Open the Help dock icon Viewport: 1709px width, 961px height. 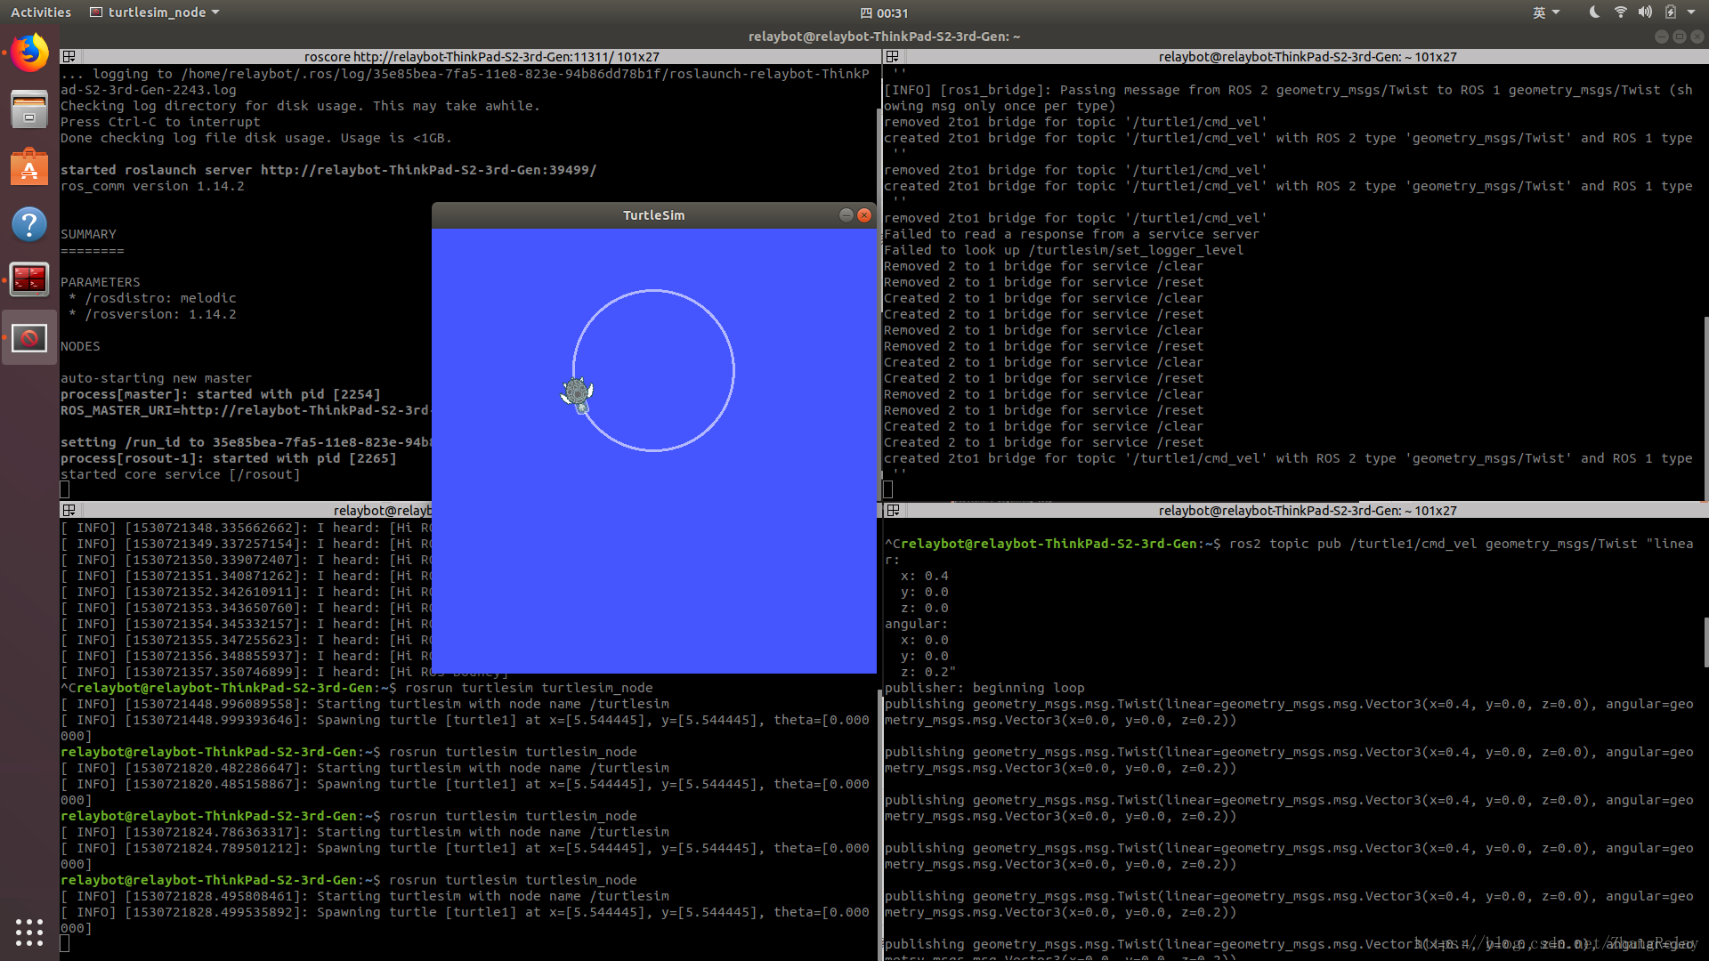pyautogui.click(x=29, y=224)
